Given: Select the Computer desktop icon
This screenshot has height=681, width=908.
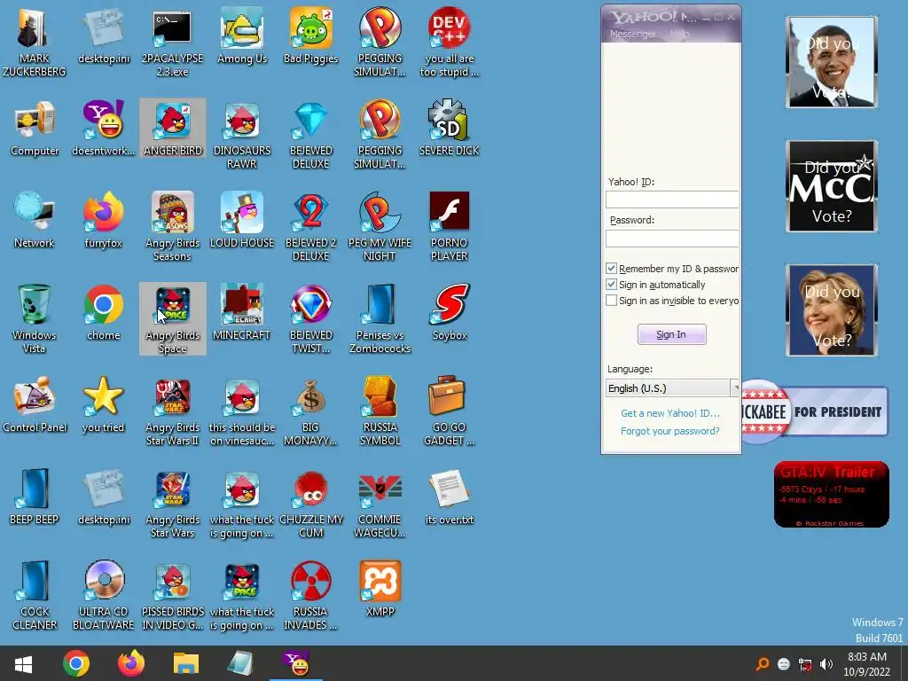Looking at the screenshot, I should pos(35,129).
